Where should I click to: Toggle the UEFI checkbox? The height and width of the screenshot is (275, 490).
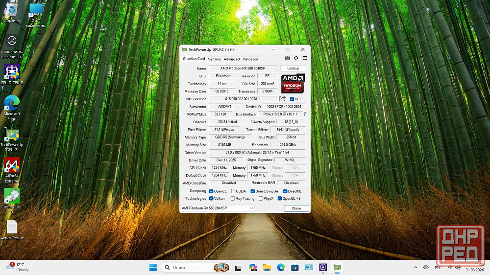pyautogui.click(x=292, y=99)
